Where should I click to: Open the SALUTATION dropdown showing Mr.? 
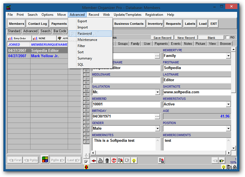coord(158,92)
